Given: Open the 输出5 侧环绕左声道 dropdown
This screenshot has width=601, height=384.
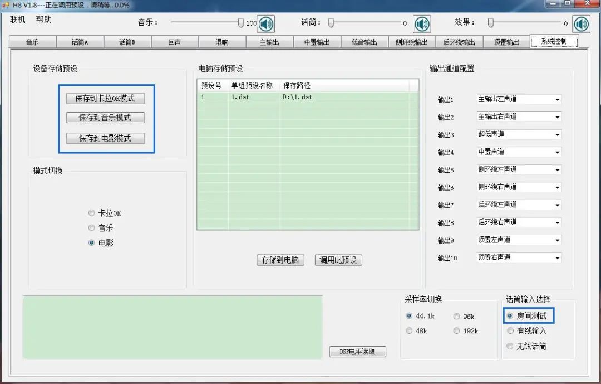Looking at the screenshot, I should [556, 169].
